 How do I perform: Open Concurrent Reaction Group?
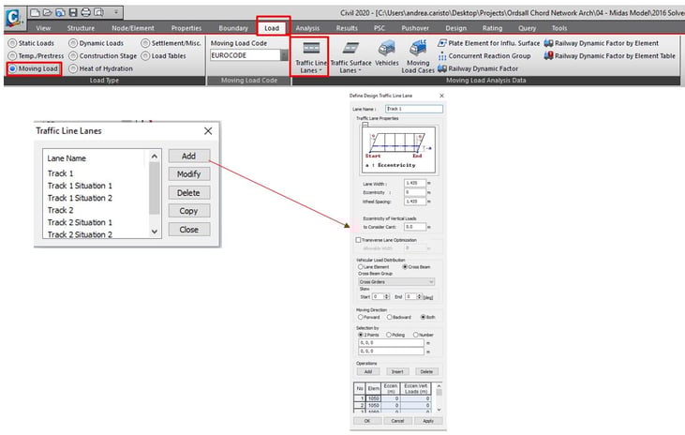[487, 56]
